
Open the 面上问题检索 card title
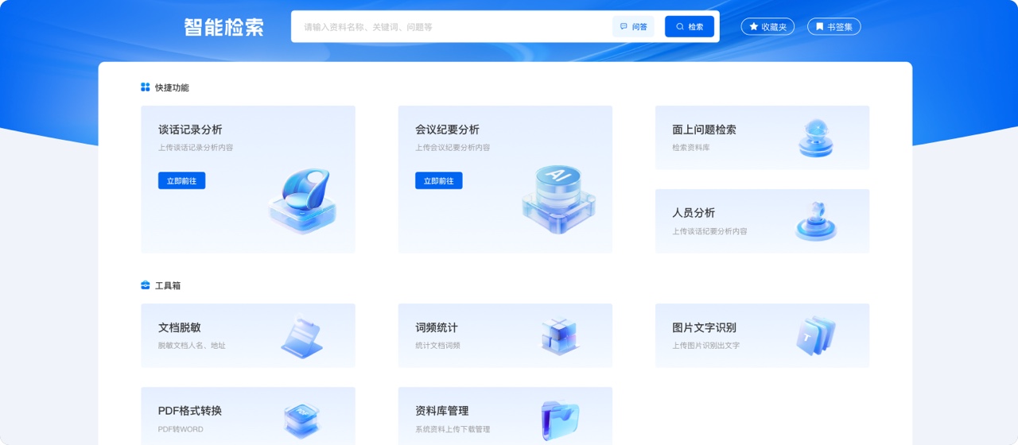pos(704,130)
